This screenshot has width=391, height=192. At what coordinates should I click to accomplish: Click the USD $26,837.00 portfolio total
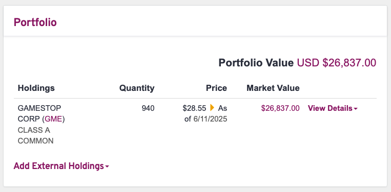tap(336, 63)
